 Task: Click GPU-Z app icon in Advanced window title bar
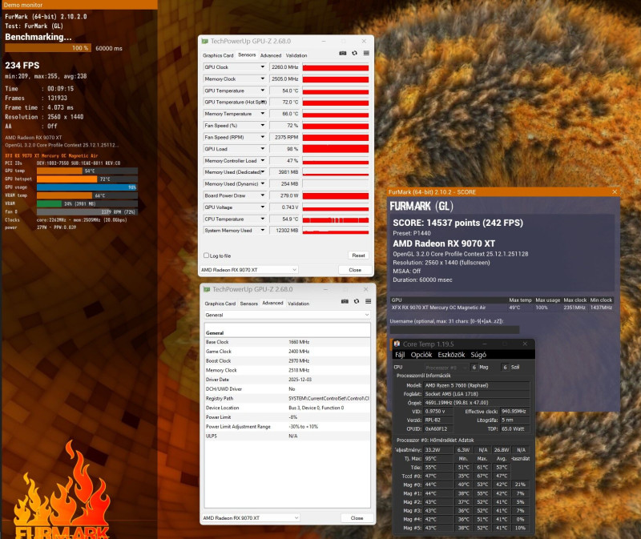207,289
